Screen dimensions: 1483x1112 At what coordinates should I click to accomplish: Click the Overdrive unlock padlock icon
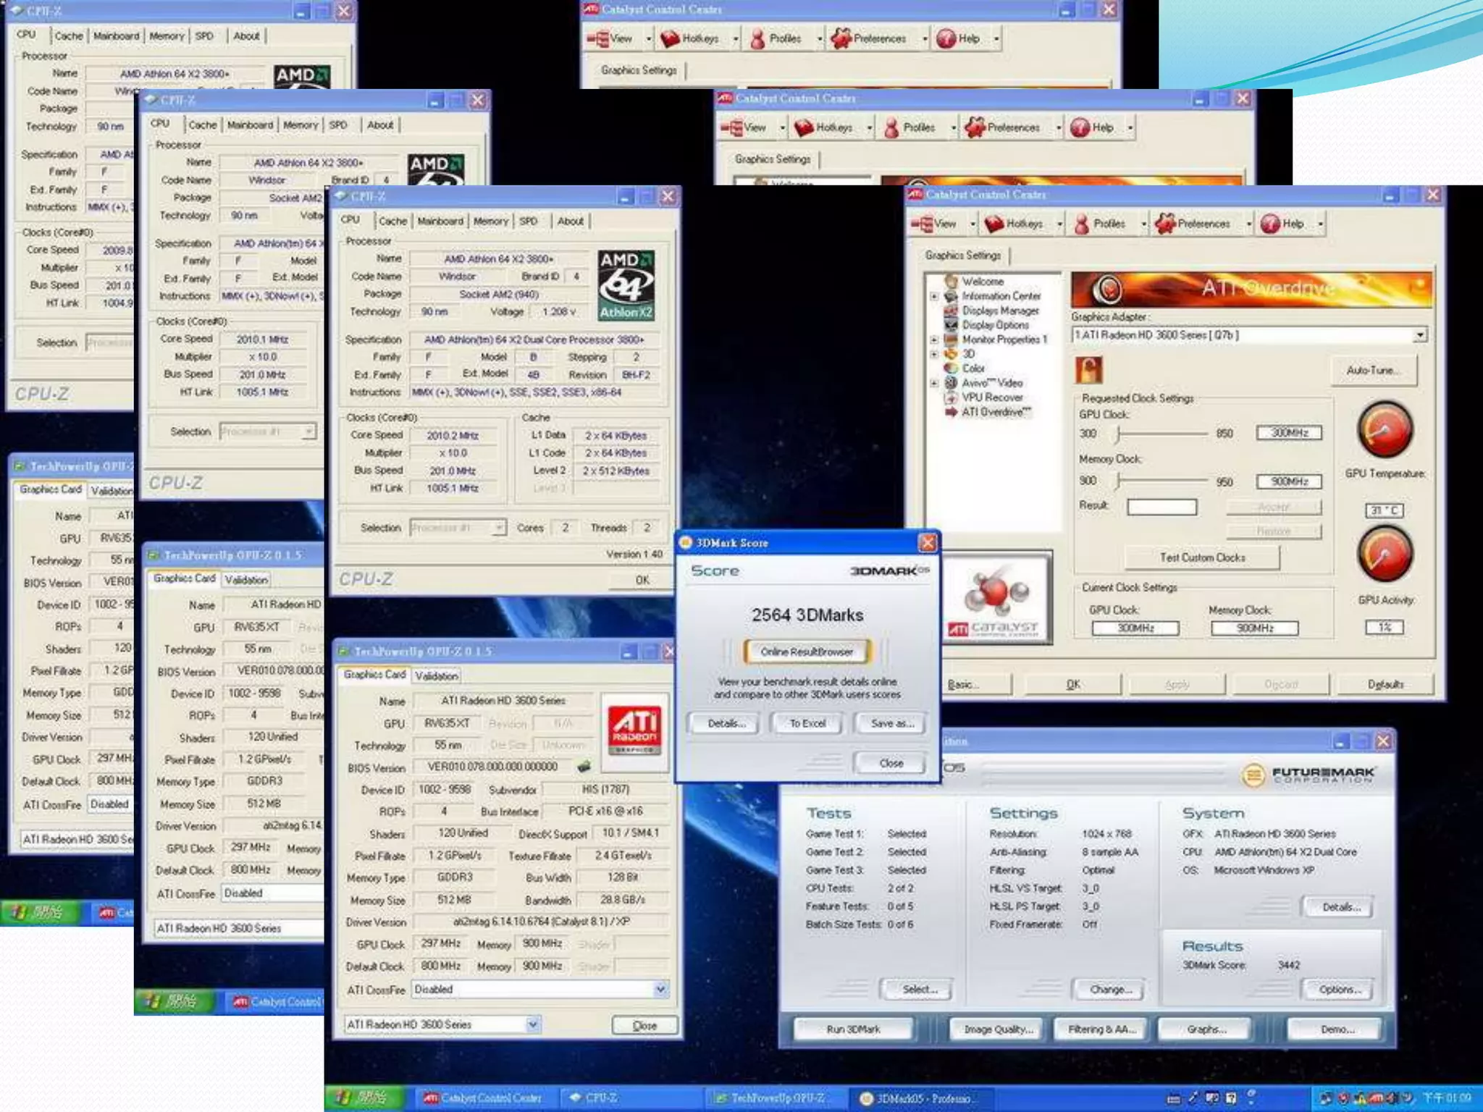tap(1088, 370)
